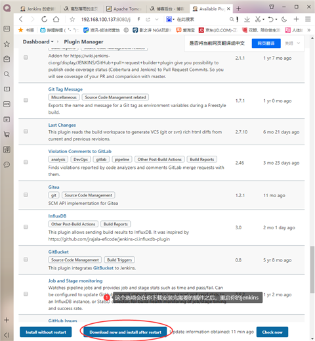Tick the Violation Comments to GitLab checkbox
The image size is (315, 341).
[x=26, y=162]
